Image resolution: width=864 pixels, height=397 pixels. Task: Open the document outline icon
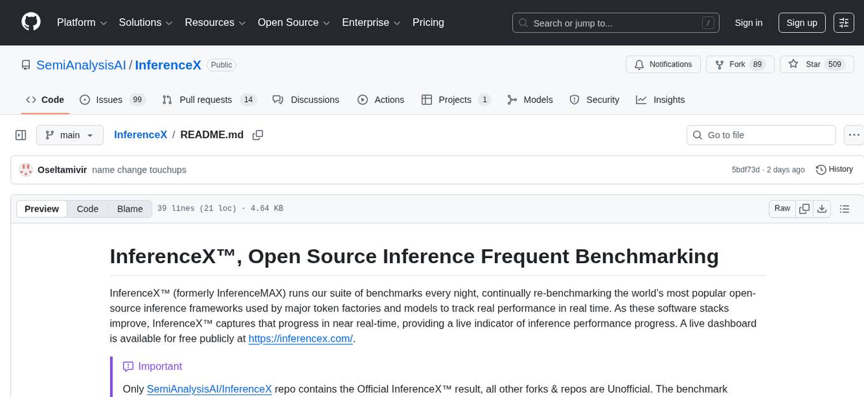coord(844,209)
